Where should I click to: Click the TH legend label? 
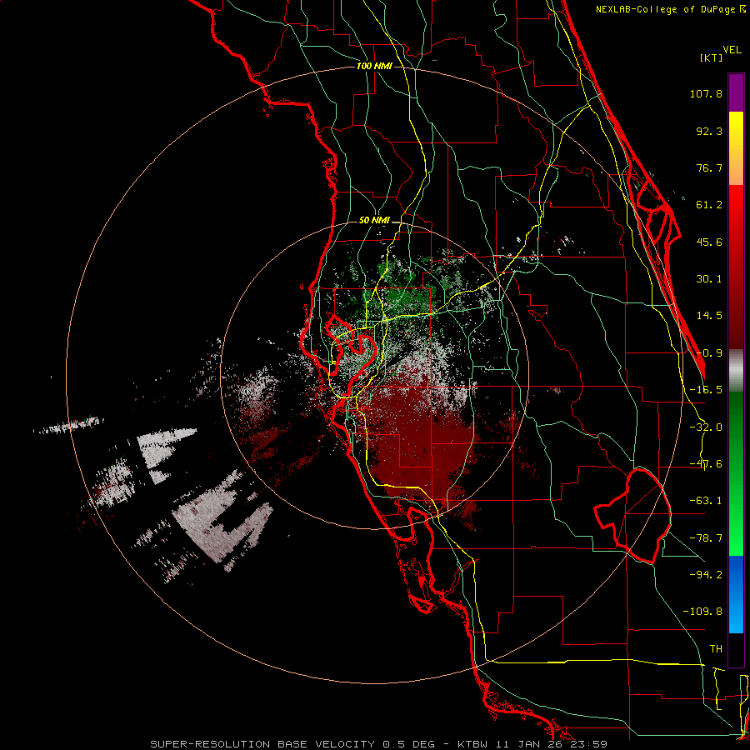pos(716,649)
